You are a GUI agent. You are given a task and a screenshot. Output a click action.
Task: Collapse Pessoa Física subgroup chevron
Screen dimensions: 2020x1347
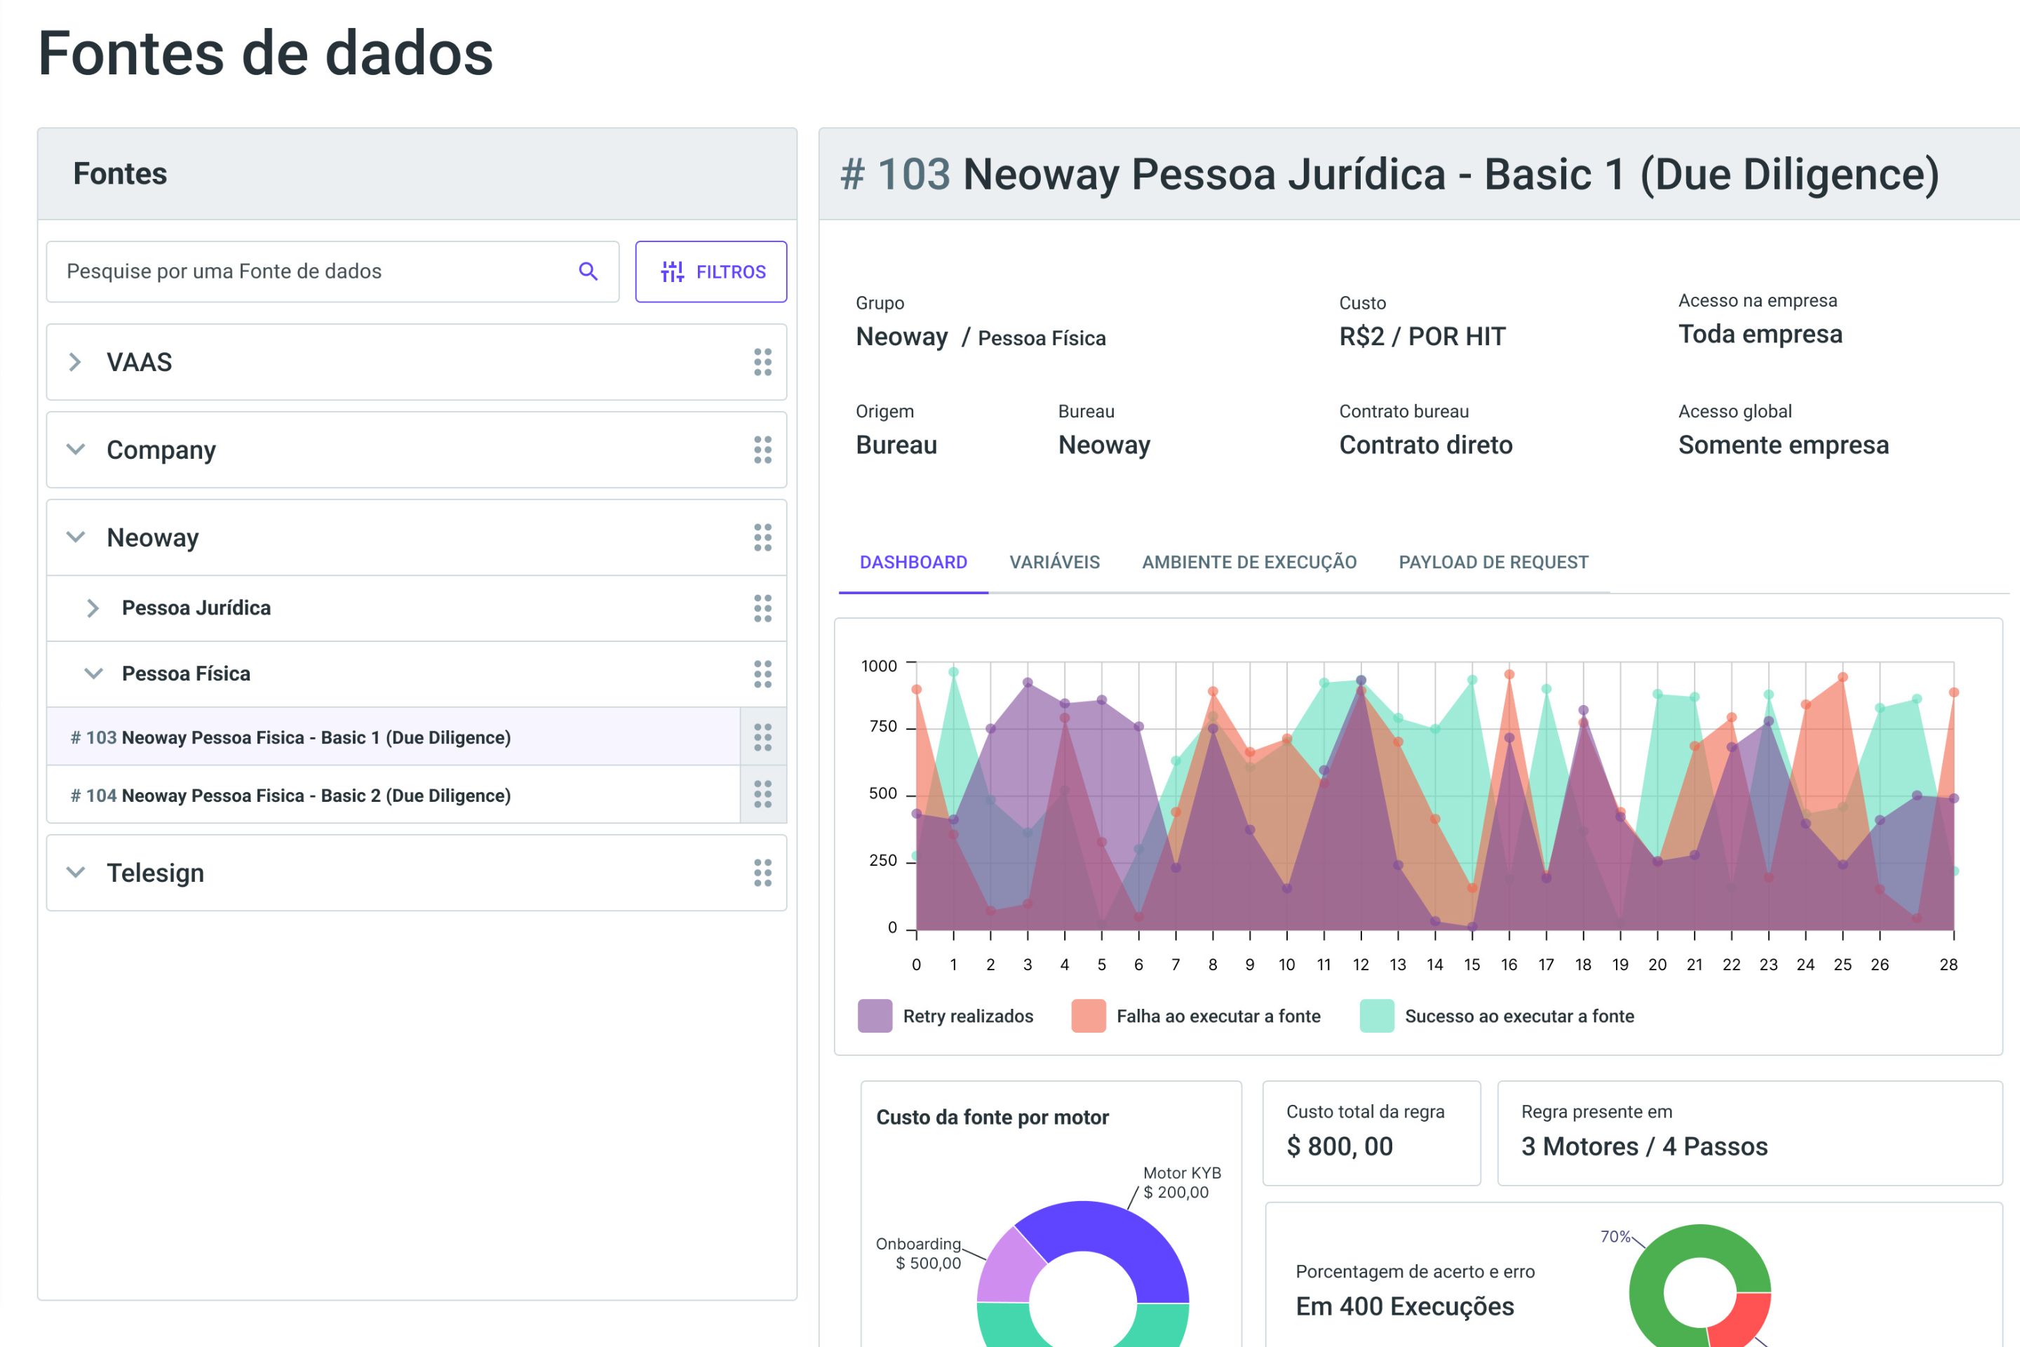(93, 673)
